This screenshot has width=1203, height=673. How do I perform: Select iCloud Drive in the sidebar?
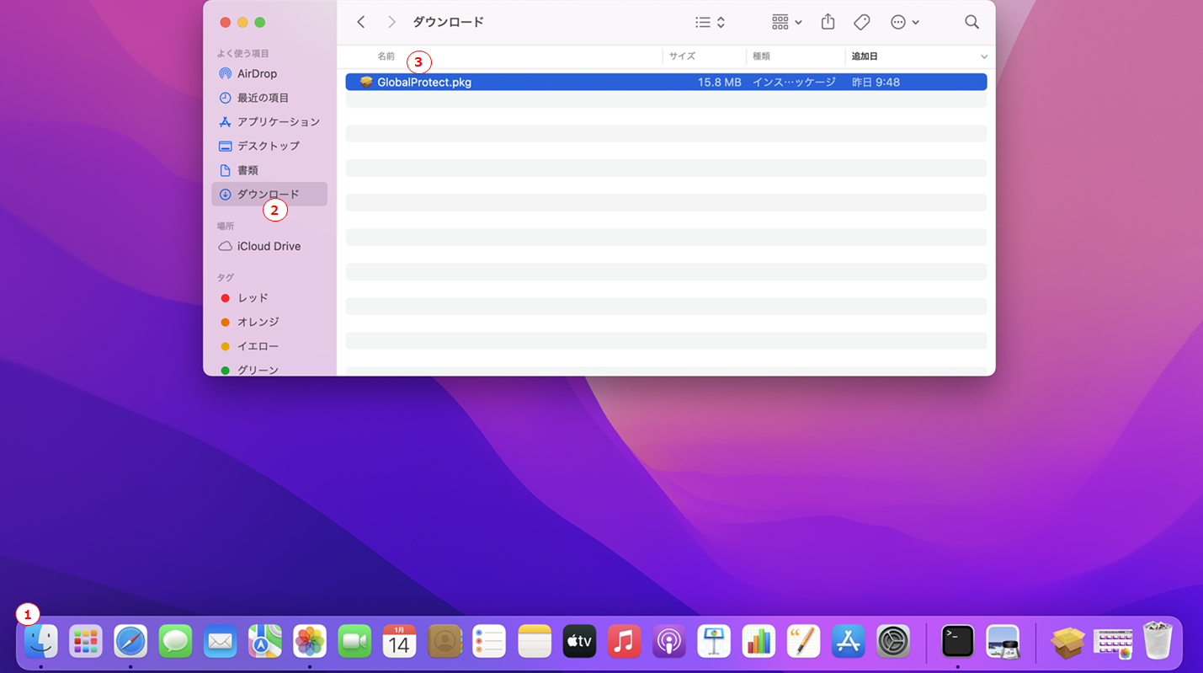click(269, 246)
